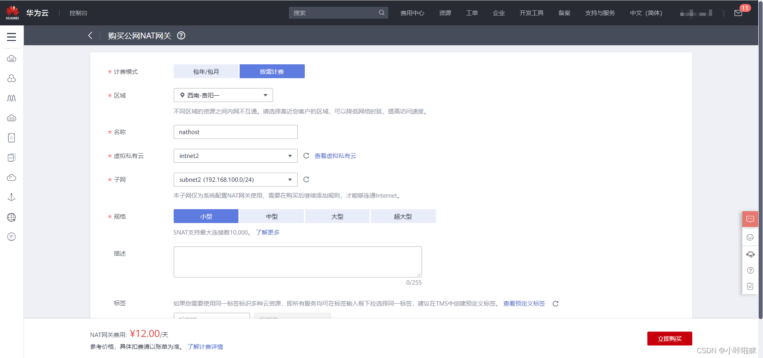The height and width of the screenshot is (358, 763).
Task: Click the 立即购买 purchase button
Action: click(x=669, y=339)
